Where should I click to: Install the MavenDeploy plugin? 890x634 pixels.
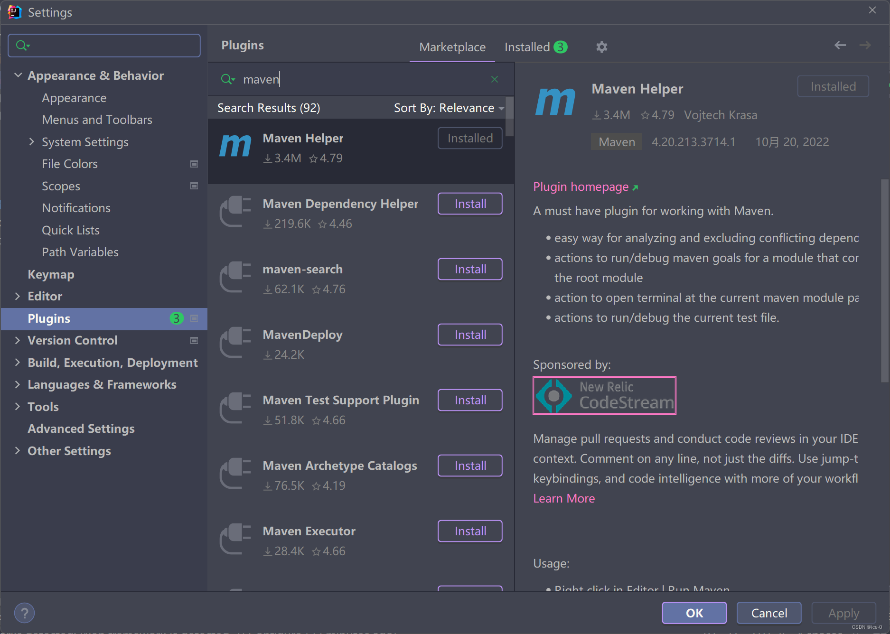click(470, 335)
